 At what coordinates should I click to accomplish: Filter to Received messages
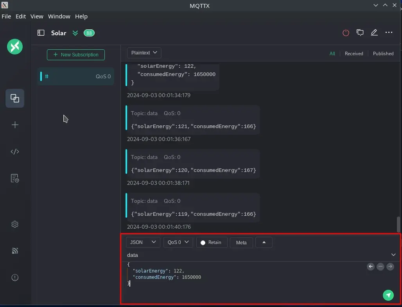point(354,54)
